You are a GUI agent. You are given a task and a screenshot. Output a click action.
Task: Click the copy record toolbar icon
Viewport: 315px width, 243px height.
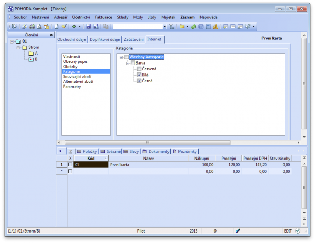[x=106, y=26]
